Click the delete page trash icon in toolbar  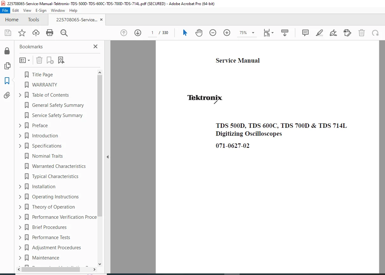(x=361, y=33)
